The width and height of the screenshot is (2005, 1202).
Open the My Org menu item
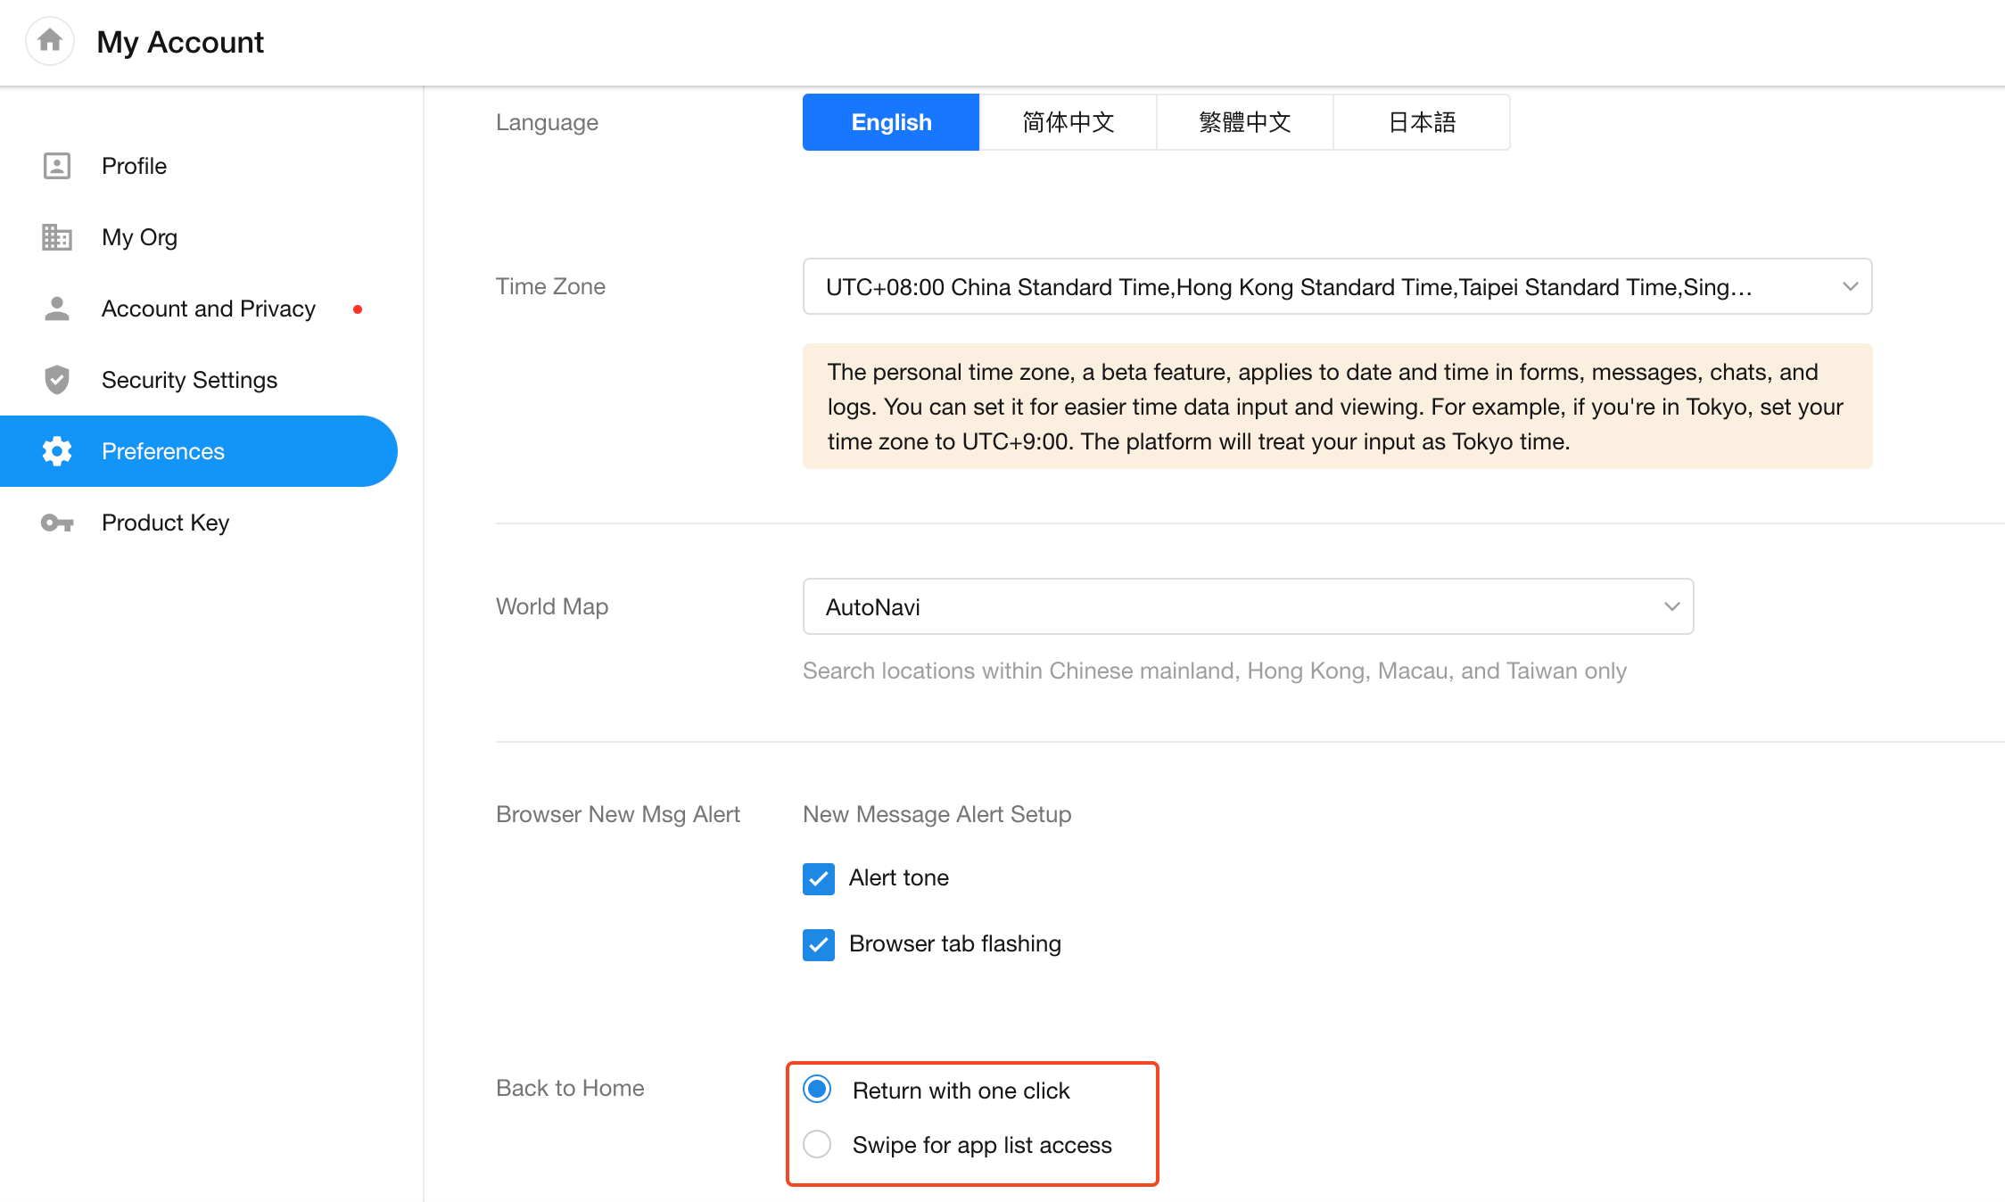pos(140,237)
